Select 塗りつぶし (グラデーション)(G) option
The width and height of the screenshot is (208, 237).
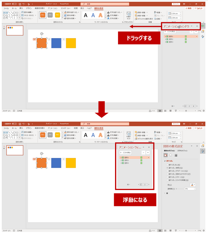tap(167, 171)
